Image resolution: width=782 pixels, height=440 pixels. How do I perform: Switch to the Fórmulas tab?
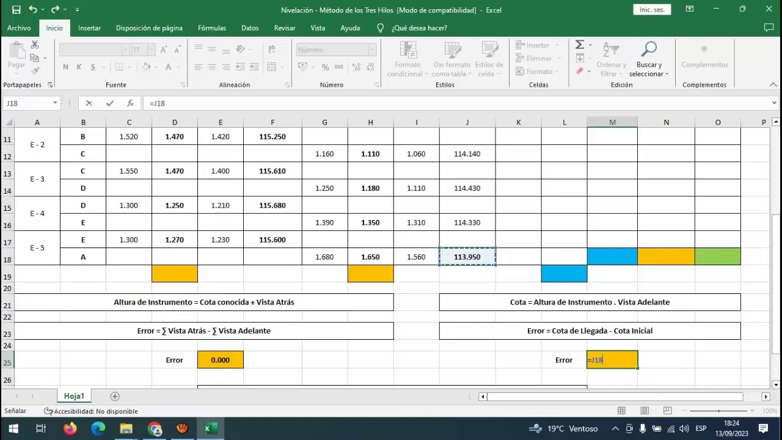tap(212, 28)
